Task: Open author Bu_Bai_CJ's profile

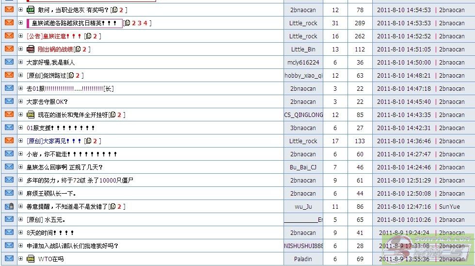Action: click(303, 167)
